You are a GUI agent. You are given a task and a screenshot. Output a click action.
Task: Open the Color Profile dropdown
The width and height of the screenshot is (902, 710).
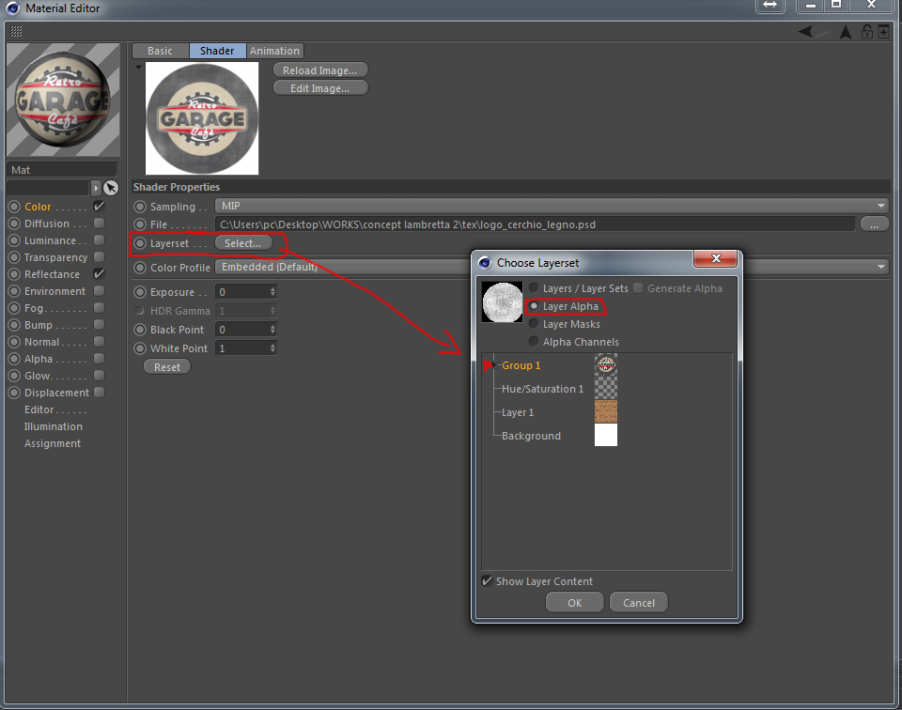point(552,267)
